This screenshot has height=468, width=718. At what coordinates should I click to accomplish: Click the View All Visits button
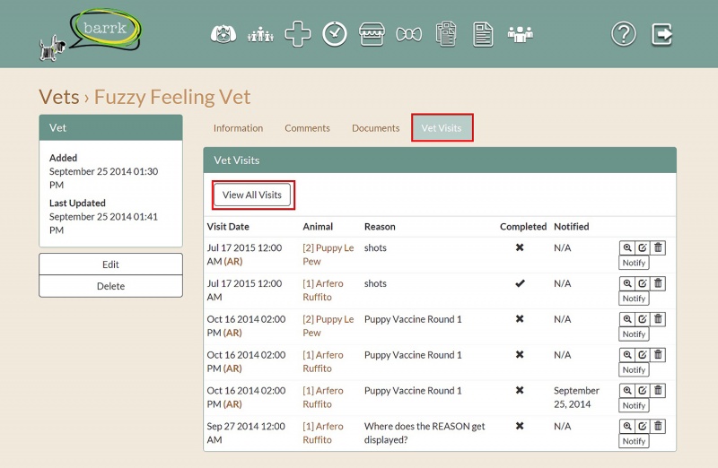click(252, 195)
